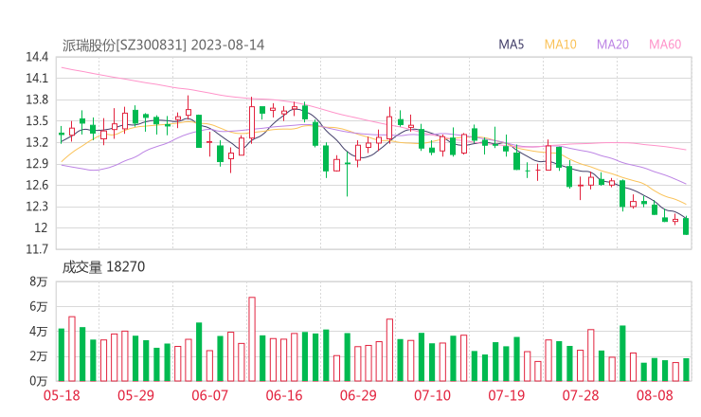Viewport: 701px width, 417px height.
Task: Click the 07-19 date axis label
Action: pos(507,395)
